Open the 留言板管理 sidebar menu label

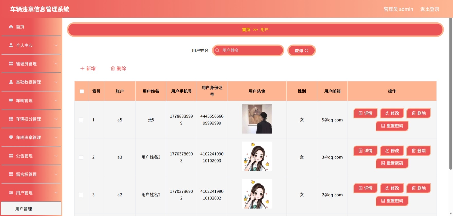(26, 174)
